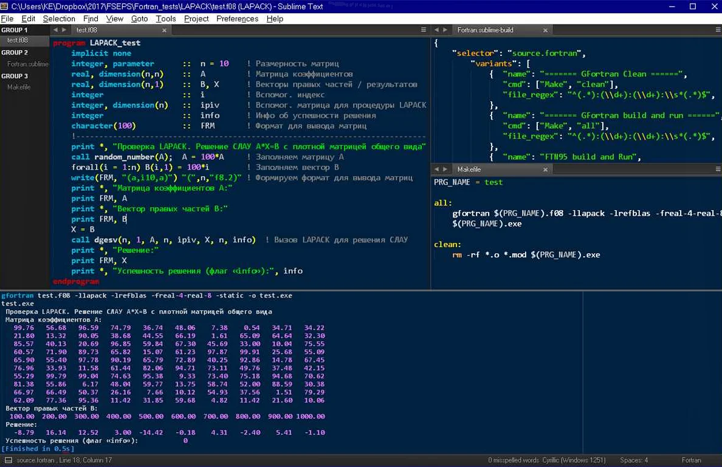Screen dimensions: 722x467
Task: Open tab list menu for test.f08 pane
Action: [x=424, y=30]
